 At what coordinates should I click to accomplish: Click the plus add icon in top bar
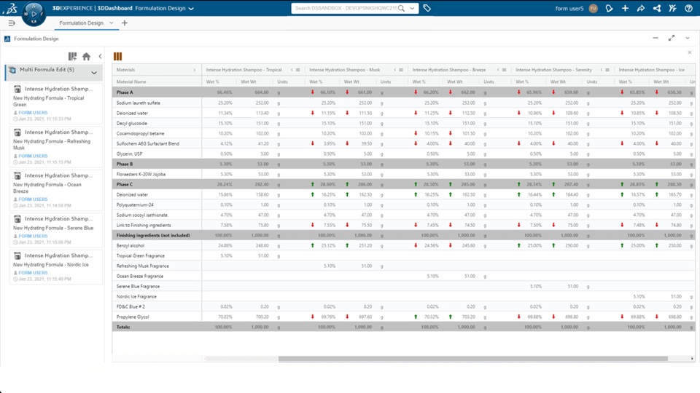(625, 9)
